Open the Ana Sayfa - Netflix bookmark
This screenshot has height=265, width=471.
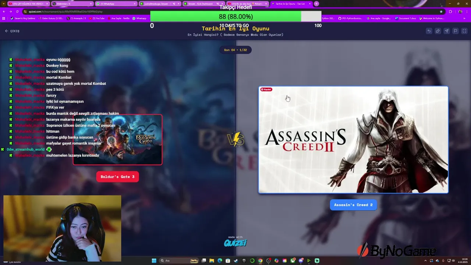(118, 18)
